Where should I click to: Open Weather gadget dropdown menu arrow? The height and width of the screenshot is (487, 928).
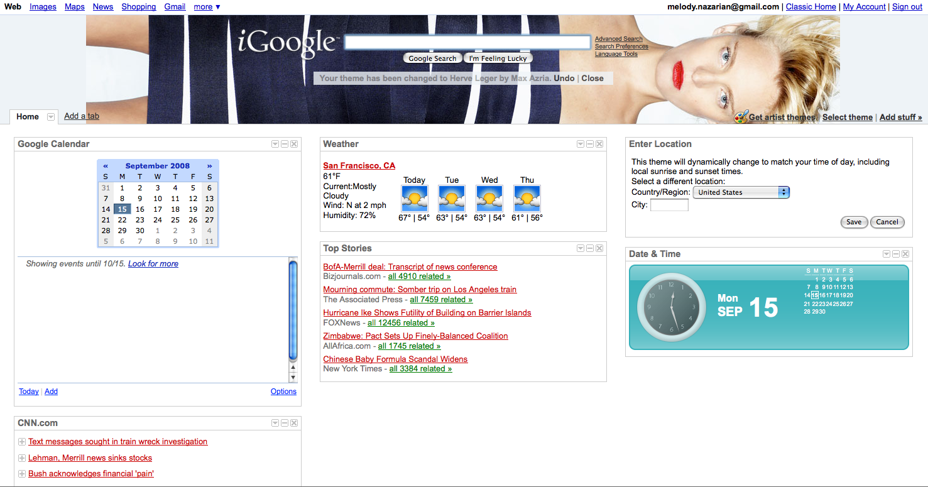pyautogui.click(x=581, y=144)
